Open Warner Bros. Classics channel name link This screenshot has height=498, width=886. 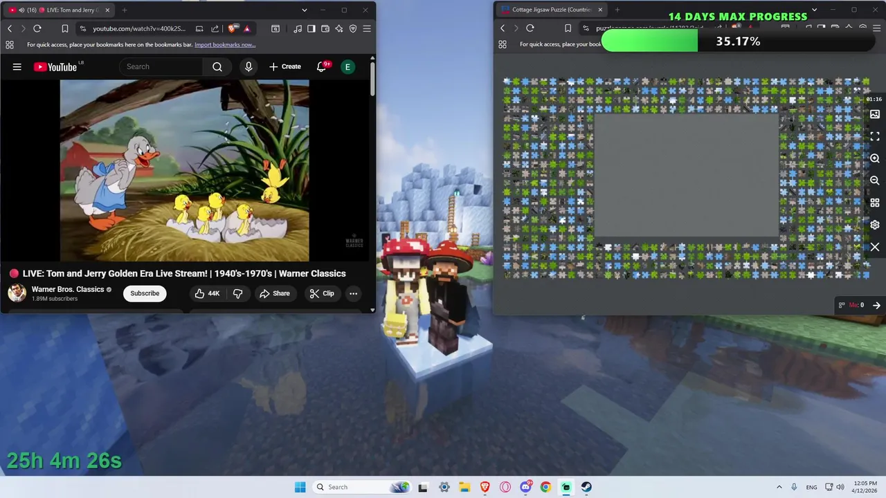click(68, 289)
